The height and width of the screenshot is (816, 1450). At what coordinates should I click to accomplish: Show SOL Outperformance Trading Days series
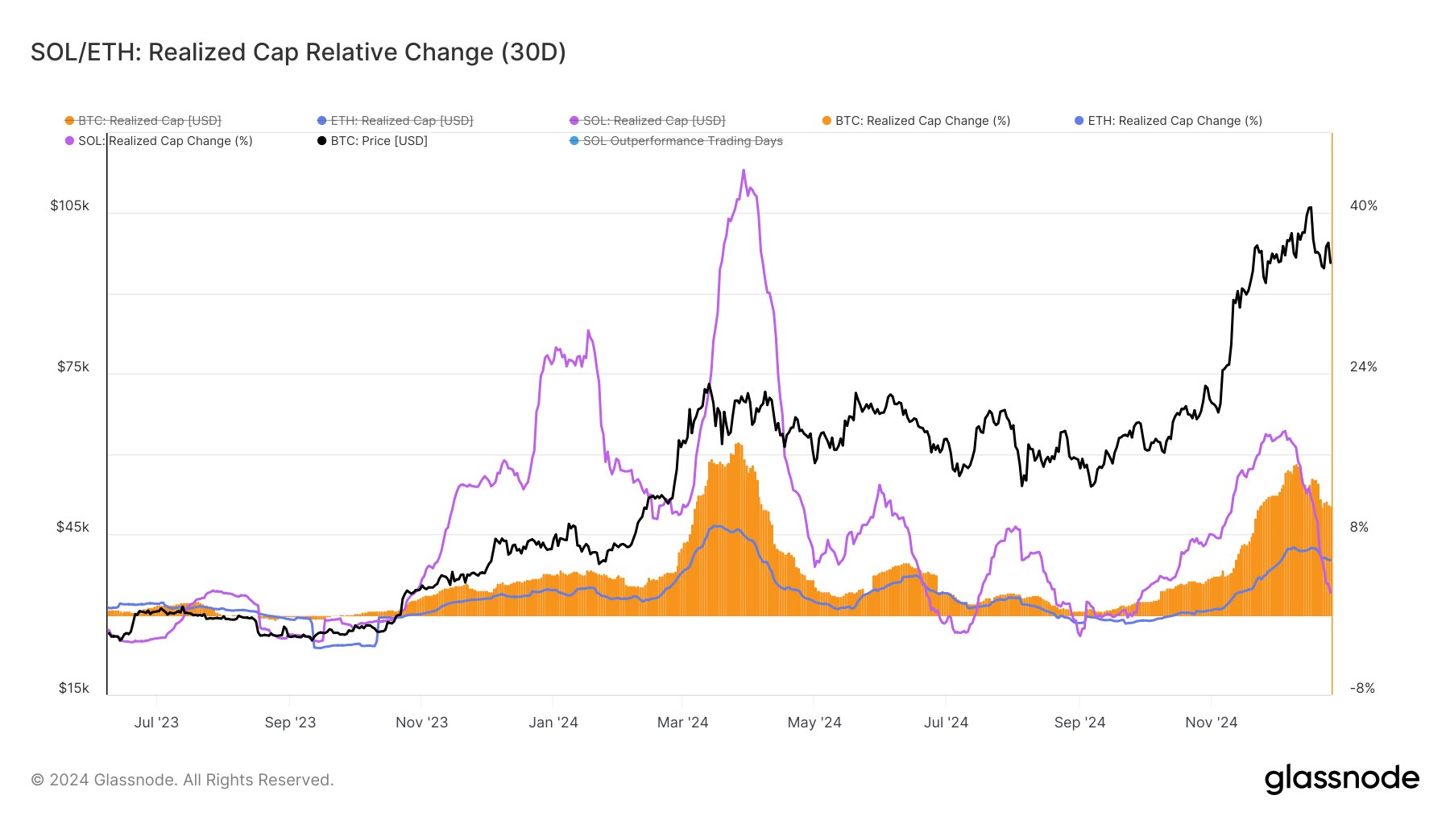pos(676,141)
